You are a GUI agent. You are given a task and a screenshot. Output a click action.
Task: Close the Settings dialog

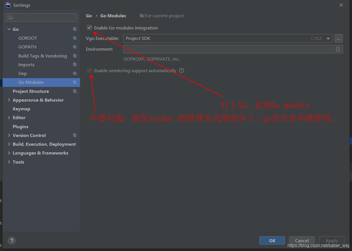click(x=341, y=5)
